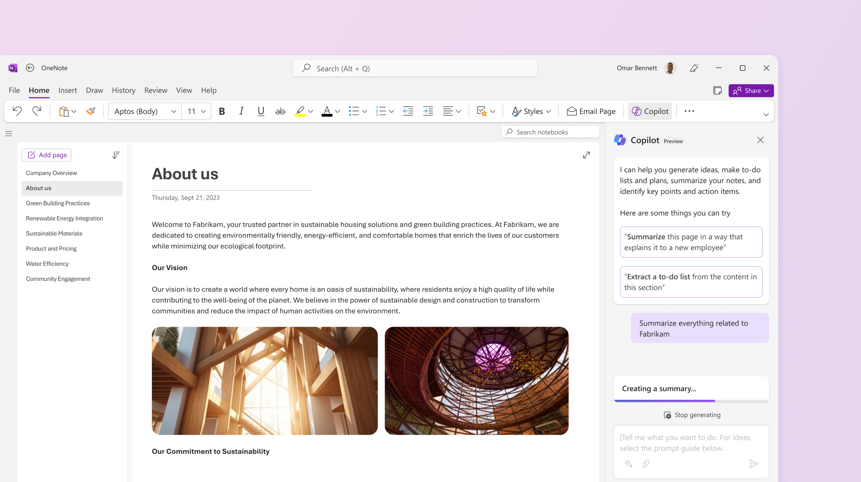
Task: Select the Review menu tab
Action: point(156,90)
